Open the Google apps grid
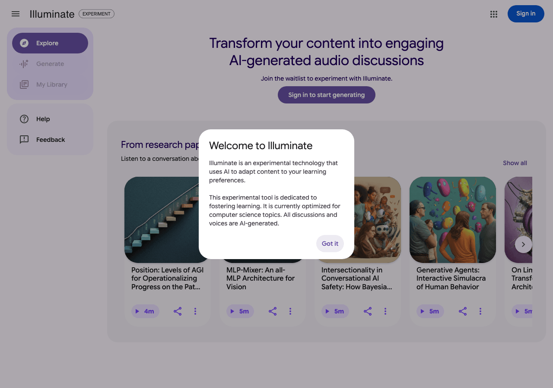 click(494, 14)
